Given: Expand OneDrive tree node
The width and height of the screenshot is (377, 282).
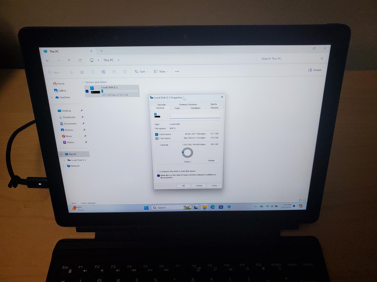Looking at the screenshot, I should (x=52, y=97).
